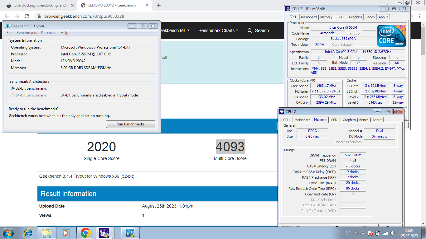Image resolution: width=426 pixels, height=239 pixels.
Task: Open Geekbench Purchase menu
Action: [x=49, y=33]
